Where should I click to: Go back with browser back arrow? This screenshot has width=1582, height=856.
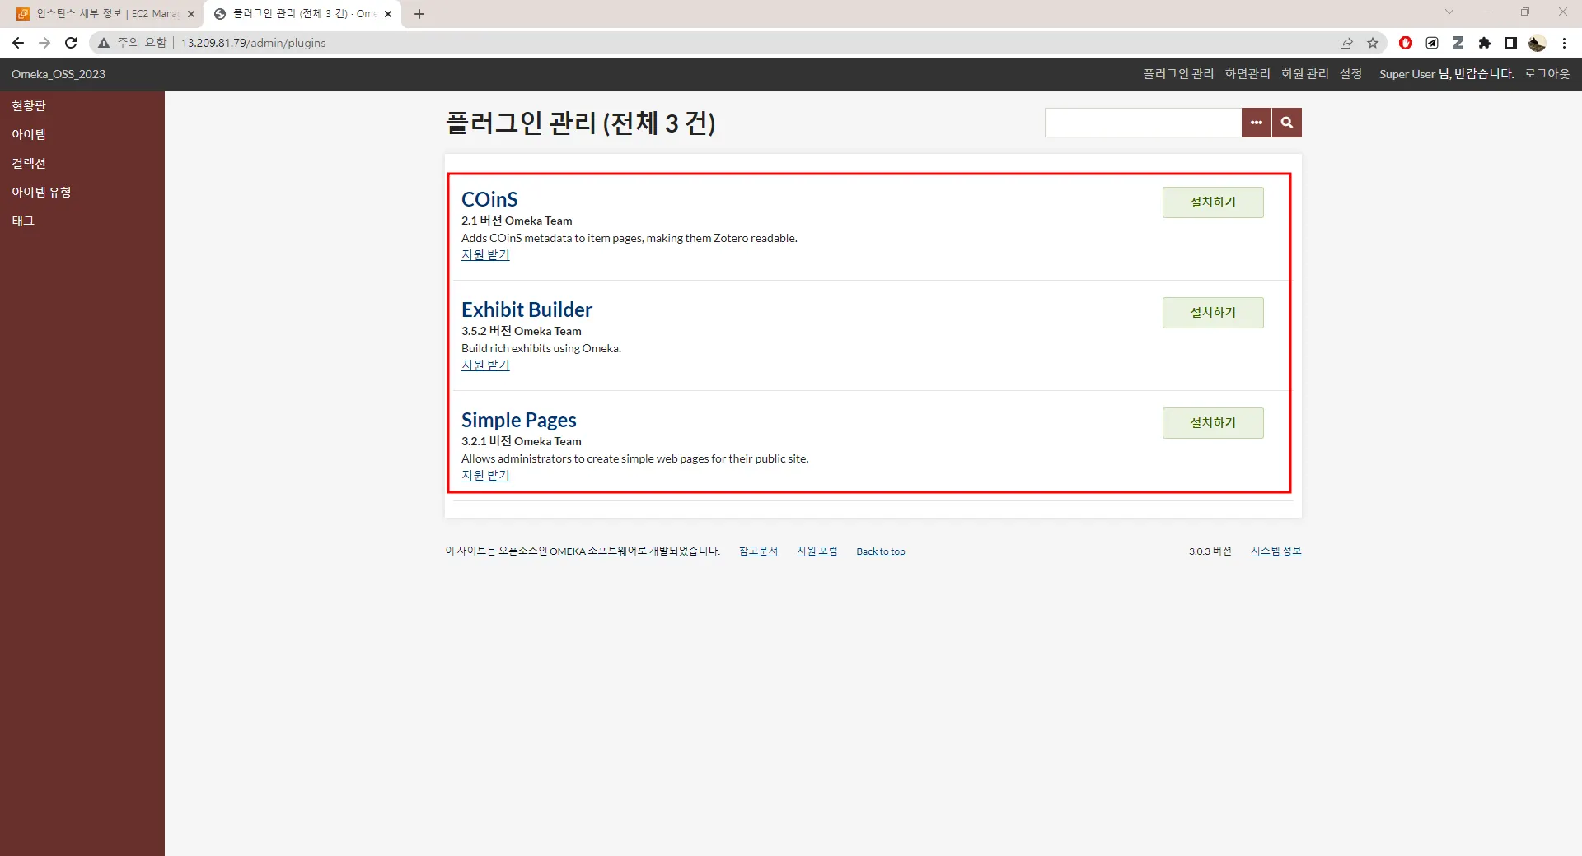click(18, 43)
